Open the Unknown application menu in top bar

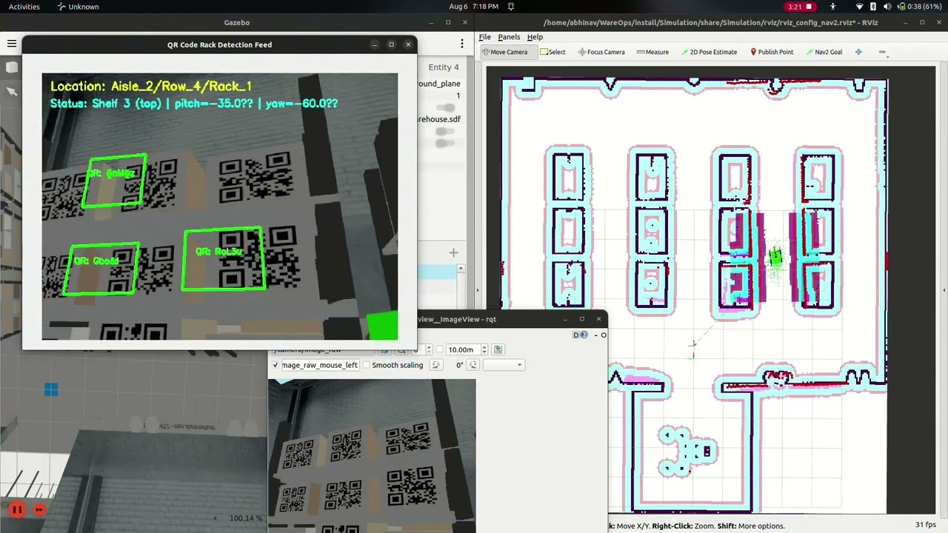[x=78, y=7]
